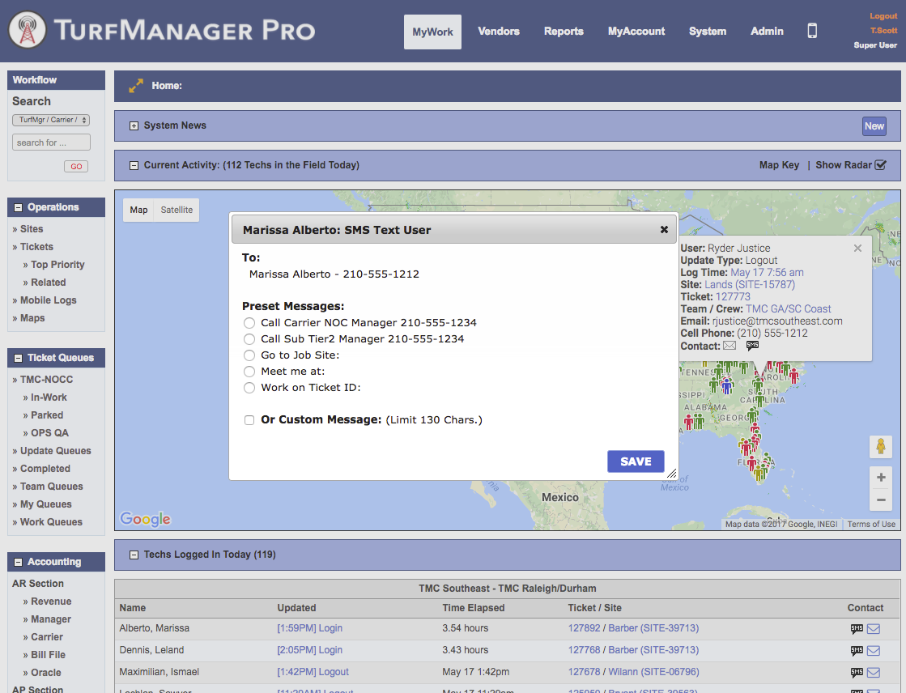
Task: Click the [1:59PM] Login update link
Action: (310, 628)
